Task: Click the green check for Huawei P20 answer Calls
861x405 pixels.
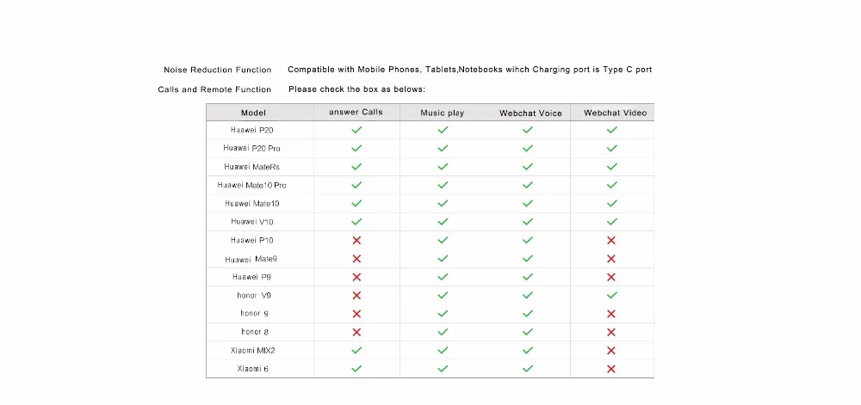Action: pos(356,130)
